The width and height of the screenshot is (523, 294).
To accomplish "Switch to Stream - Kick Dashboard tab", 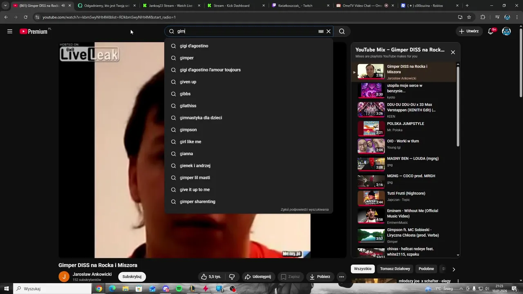I will 235,6.
